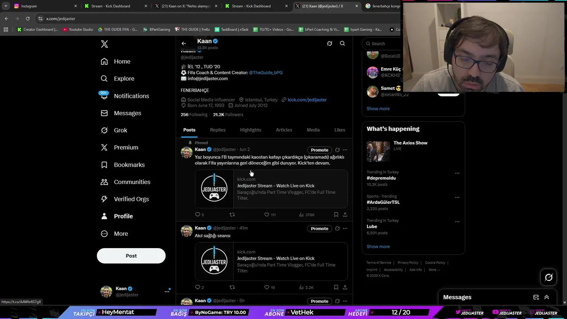Promote the 5h post

[319, 301]
